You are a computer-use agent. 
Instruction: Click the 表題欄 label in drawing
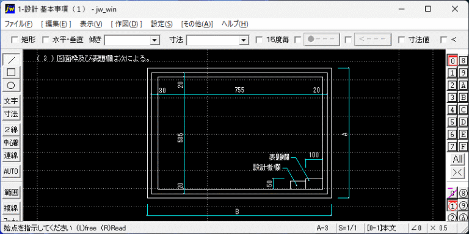tap(278, 157)
